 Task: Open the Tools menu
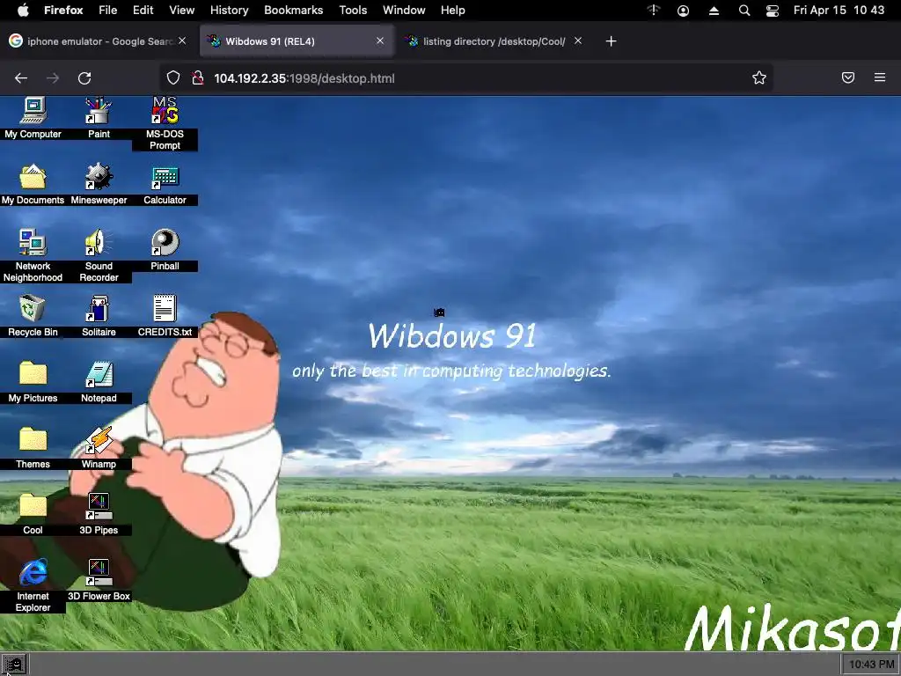353,11
